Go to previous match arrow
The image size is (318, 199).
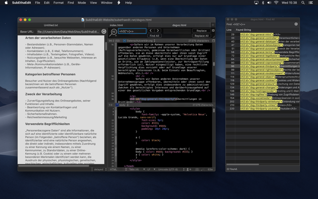point(151,31)
